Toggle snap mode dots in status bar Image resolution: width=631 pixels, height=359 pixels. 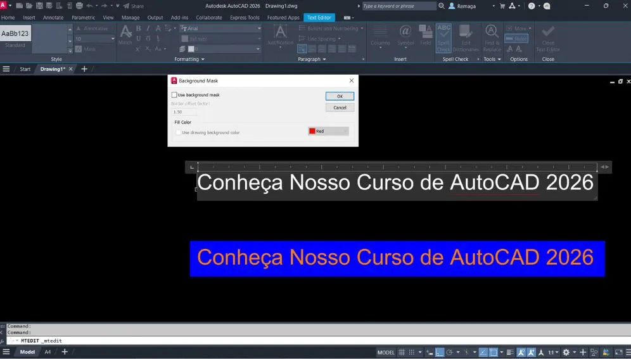pos(412,353)
